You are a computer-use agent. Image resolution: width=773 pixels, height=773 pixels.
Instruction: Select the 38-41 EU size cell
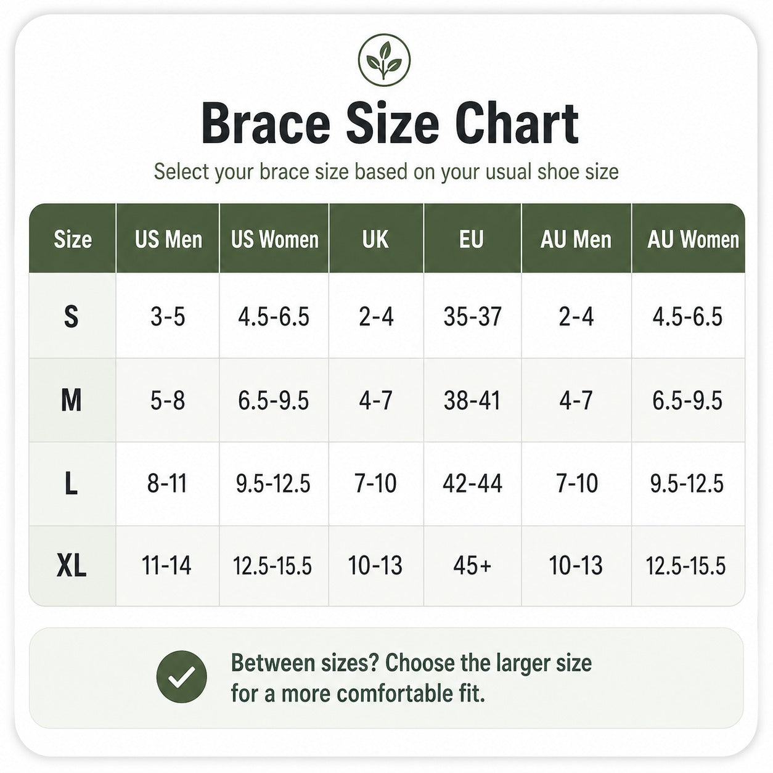(x=472, y=401)
